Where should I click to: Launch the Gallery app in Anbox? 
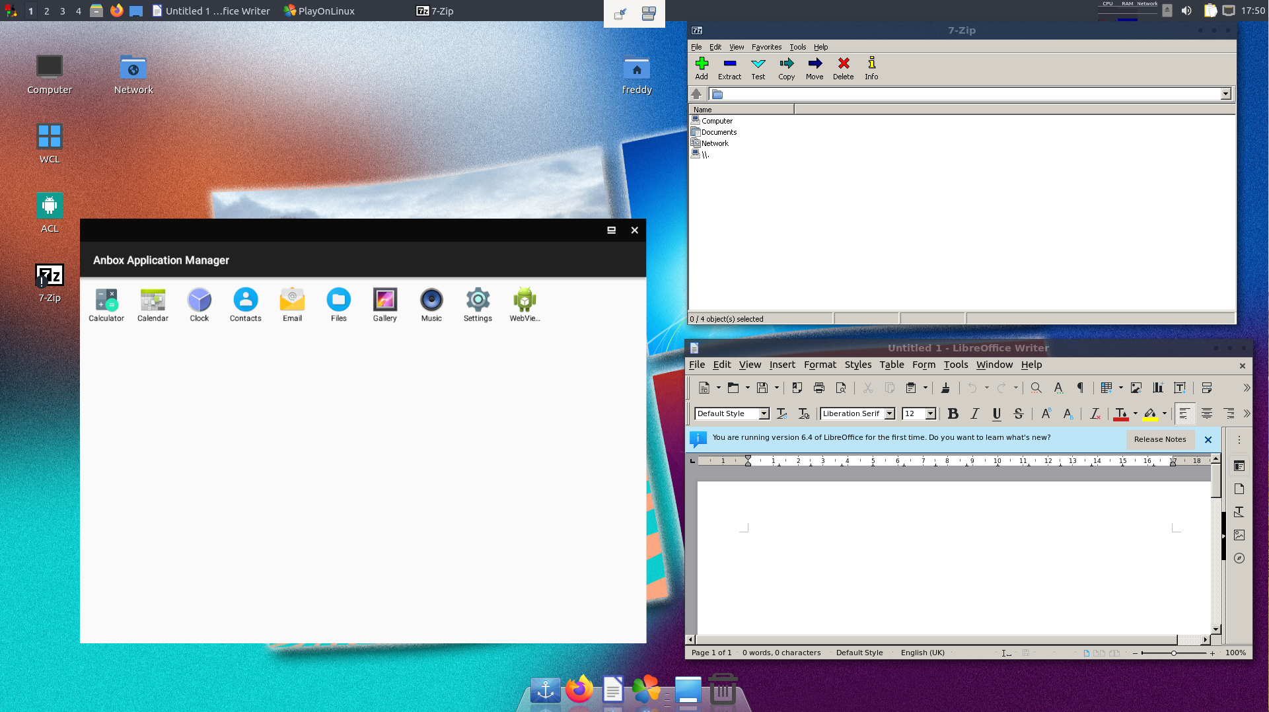coord(384,301)
